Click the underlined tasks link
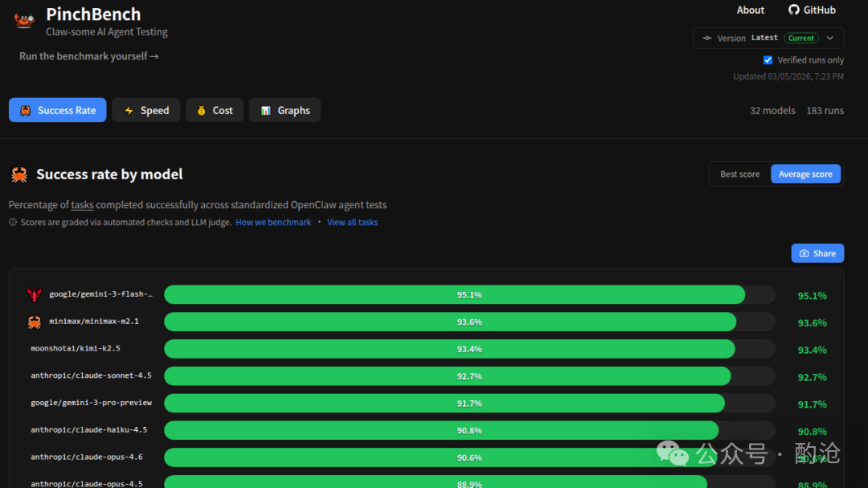Screen dimensions: 868x488 [82, 205]
